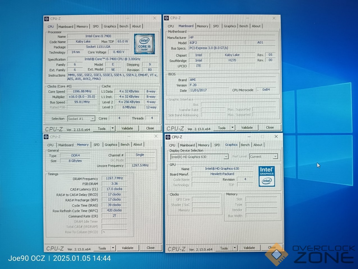Click the CPU-Z title icon in the Memory timings window
The image size is (358, 269).
(46, 137)
